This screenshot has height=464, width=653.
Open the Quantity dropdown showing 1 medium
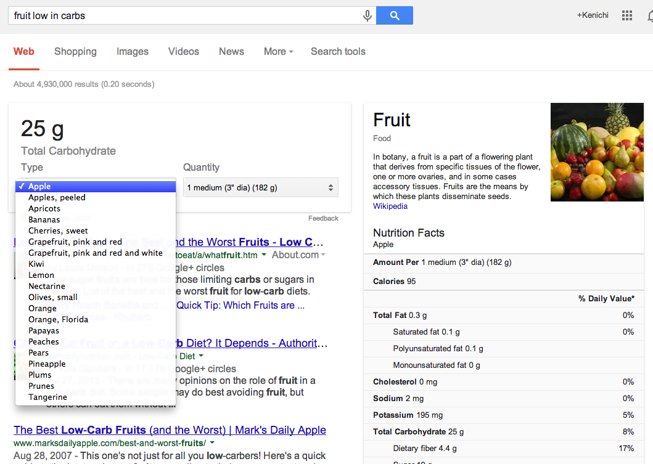(261, 188)
